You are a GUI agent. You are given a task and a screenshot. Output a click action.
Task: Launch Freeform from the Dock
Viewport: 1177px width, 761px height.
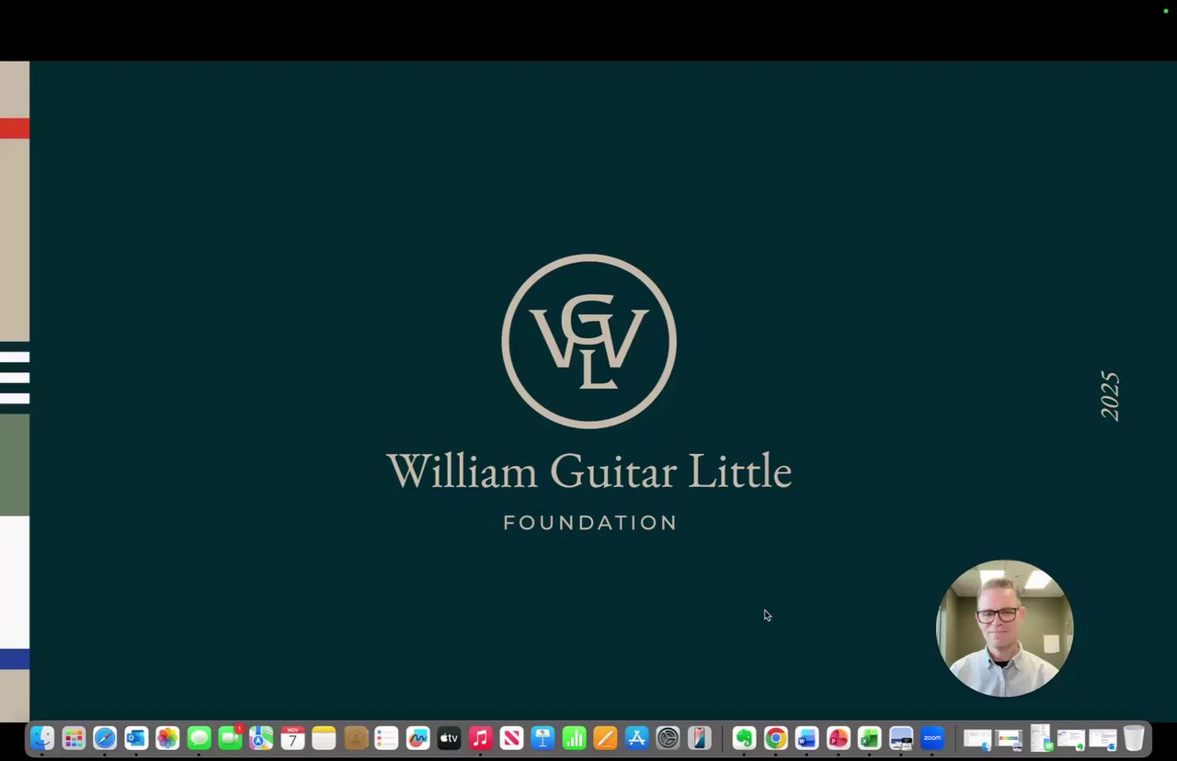click(x=417, y=738)
